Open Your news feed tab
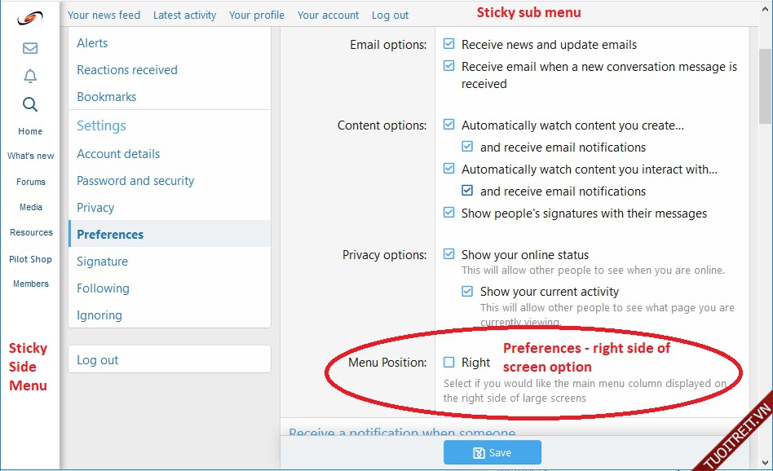Image resolution: width=773 pixels, height=471 pixels. pos(104,15)
